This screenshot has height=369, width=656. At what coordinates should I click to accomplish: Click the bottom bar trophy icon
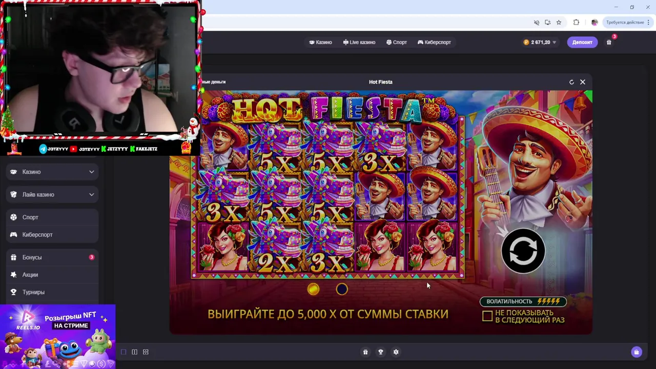[380, 352]
